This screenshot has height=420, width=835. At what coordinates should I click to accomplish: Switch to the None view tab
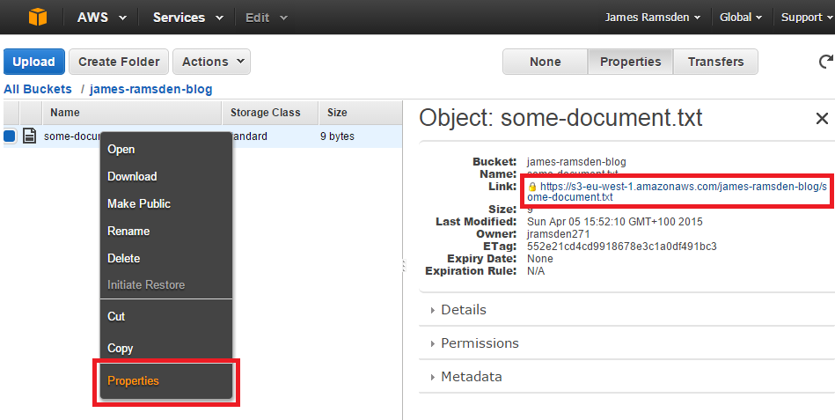point(546,62)
